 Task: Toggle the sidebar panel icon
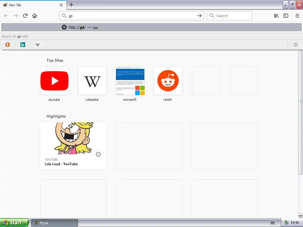click(286, 16)
